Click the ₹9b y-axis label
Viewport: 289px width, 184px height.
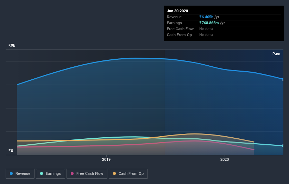[12, 45]
